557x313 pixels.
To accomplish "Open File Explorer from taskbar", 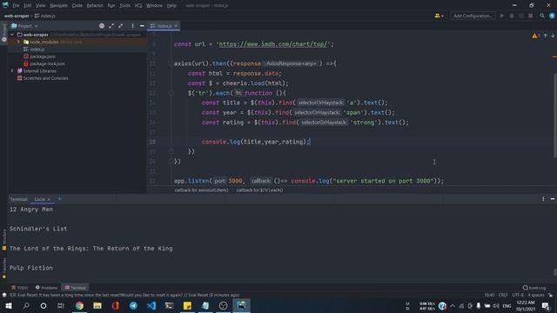I will [x=97, y=305].
